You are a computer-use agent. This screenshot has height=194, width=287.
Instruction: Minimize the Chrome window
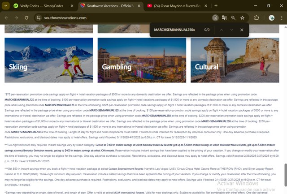[256, 6]
